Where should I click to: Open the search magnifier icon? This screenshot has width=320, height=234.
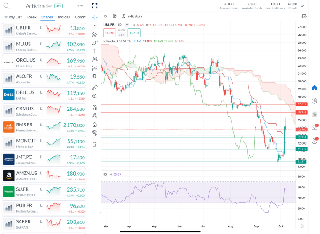(x=7, y=6)
